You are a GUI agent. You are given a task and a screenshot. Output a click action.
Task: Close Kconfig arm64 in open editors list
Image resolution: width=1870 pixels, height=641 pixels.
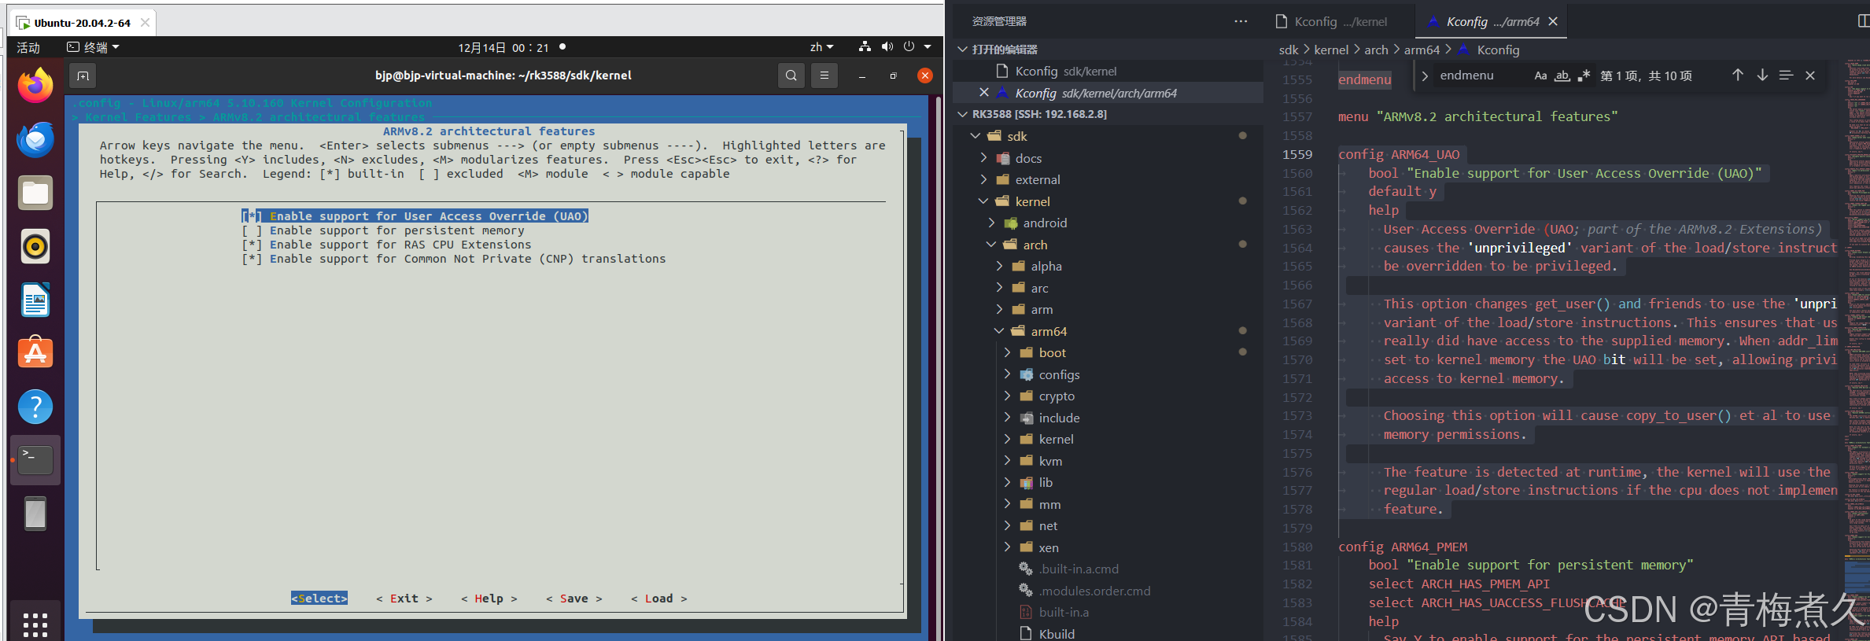click(983, 93)
